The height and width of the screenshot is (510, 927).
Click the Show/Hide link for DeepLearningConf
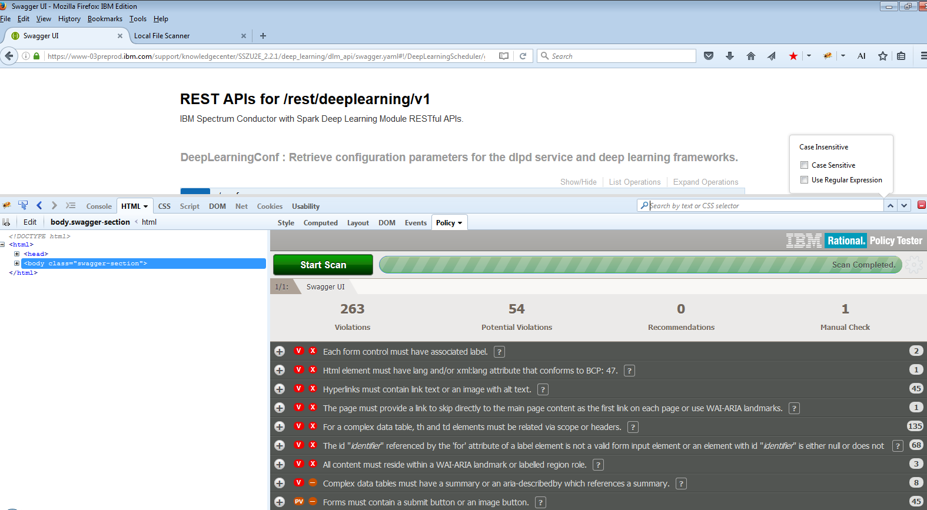pyautogui.click(x=578, y=182)
